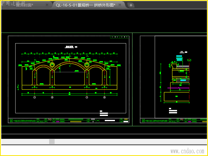
Task: Select the third axis marker circle under the bridge
Action: (87, 97)
